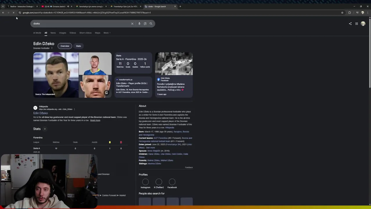Open a new browser tab
Viewport: 371px width, 209px height.
[180, 6]
